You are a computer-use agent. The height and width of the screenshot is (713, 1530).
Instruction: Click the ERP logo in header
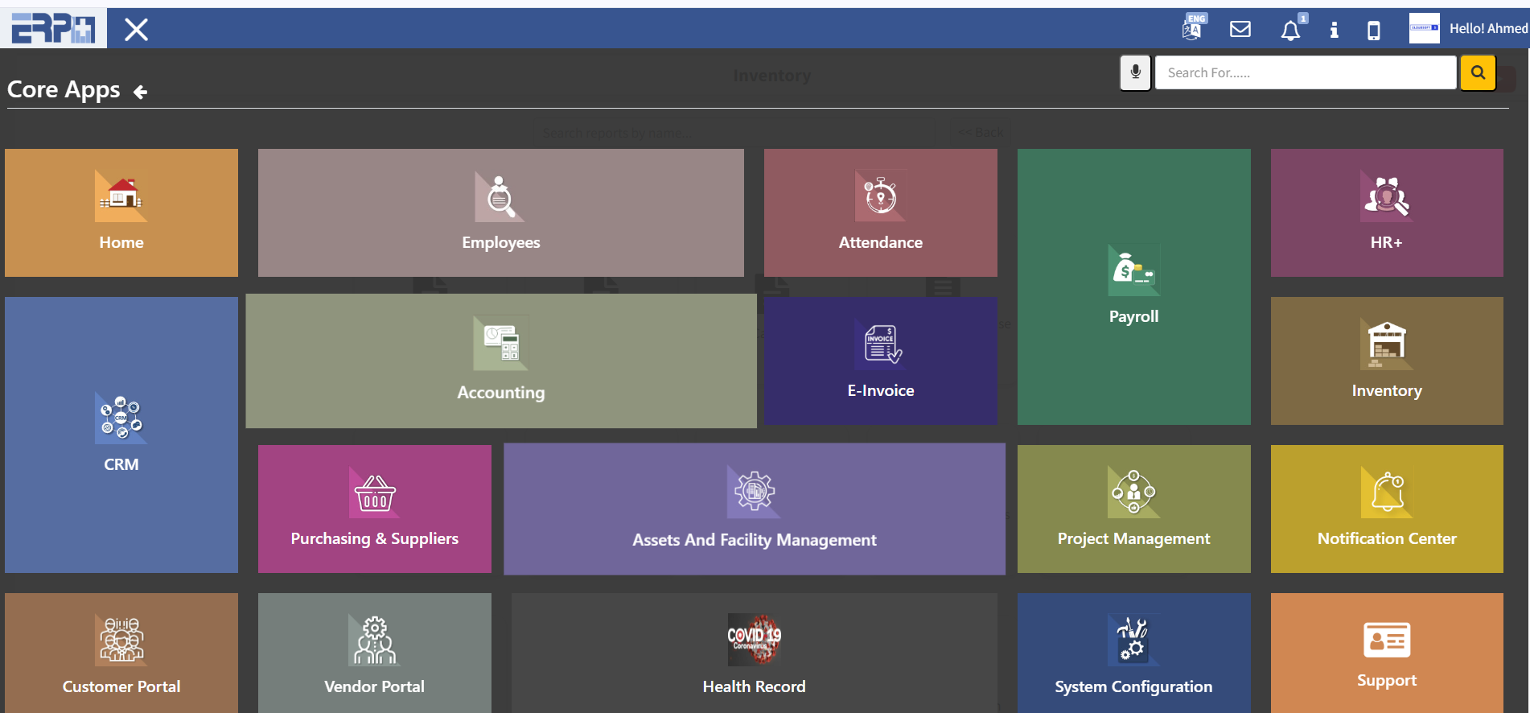click(x=53, y=29)
